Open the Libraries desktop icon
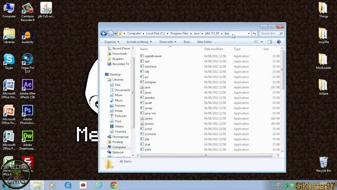337x190 pixels. click(x=9, y=36)
